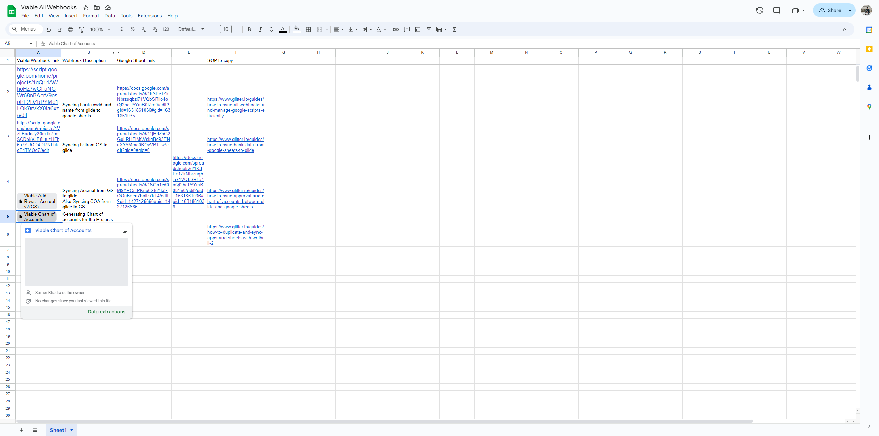Star the Viable All Webhooks document

click(86, 8)
